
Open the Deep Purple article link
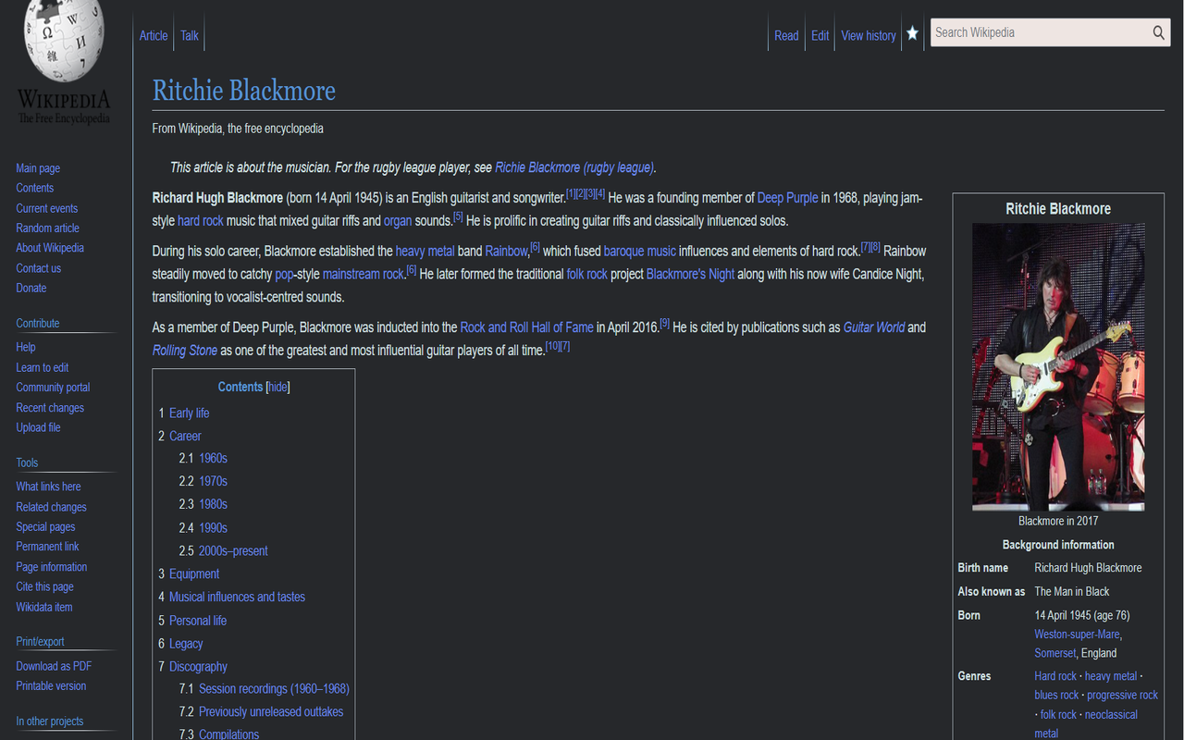tap(787, 197)
